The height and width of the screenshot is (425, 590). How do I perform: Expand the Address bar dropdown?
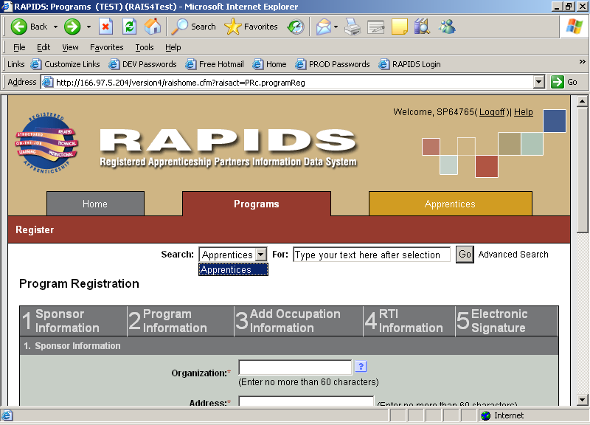[x=539, y=82]
